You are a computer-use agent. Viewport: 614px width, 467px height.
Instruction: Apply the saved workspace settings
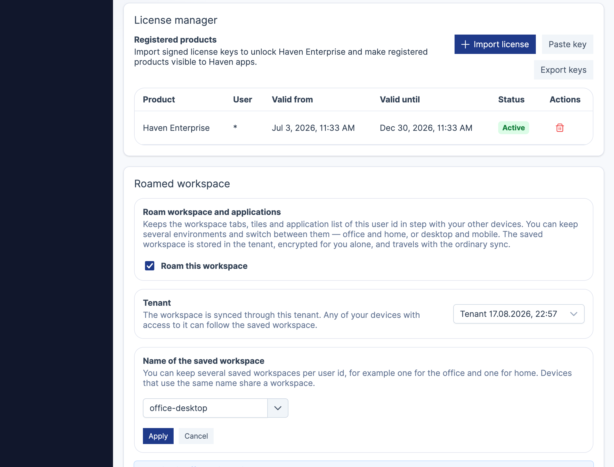coord(158,436)
